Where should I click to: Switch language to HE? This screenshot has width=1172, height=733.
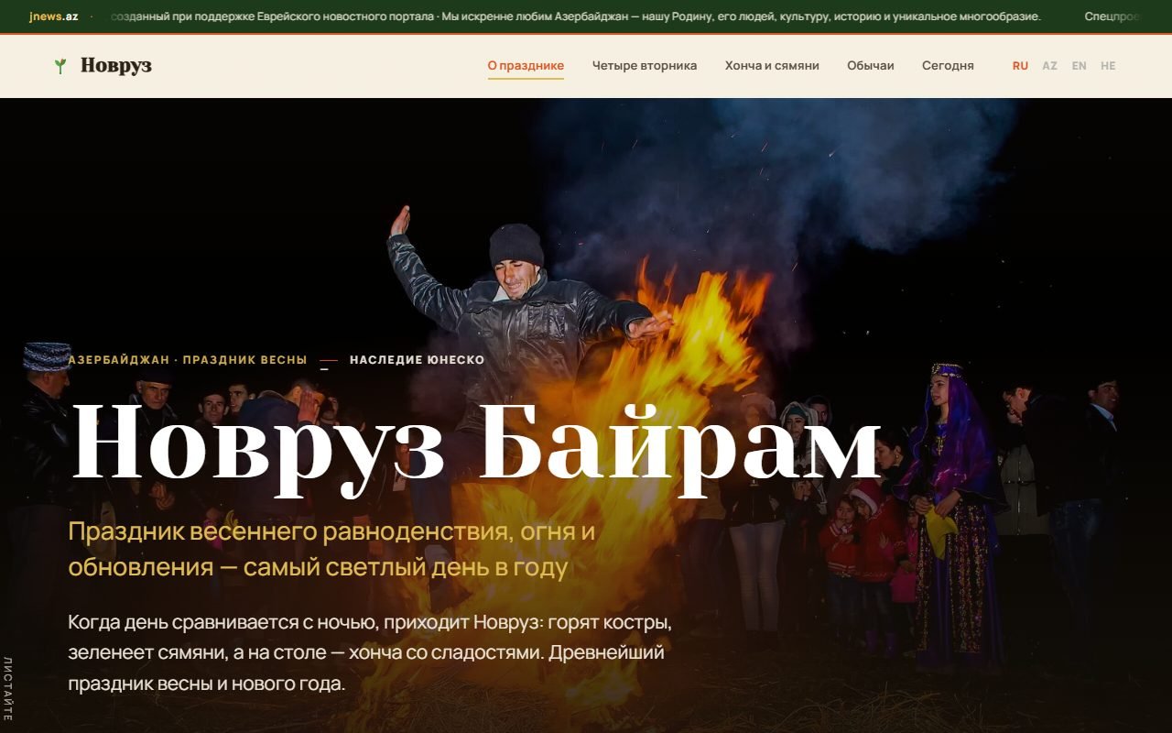click(1108, 66)
